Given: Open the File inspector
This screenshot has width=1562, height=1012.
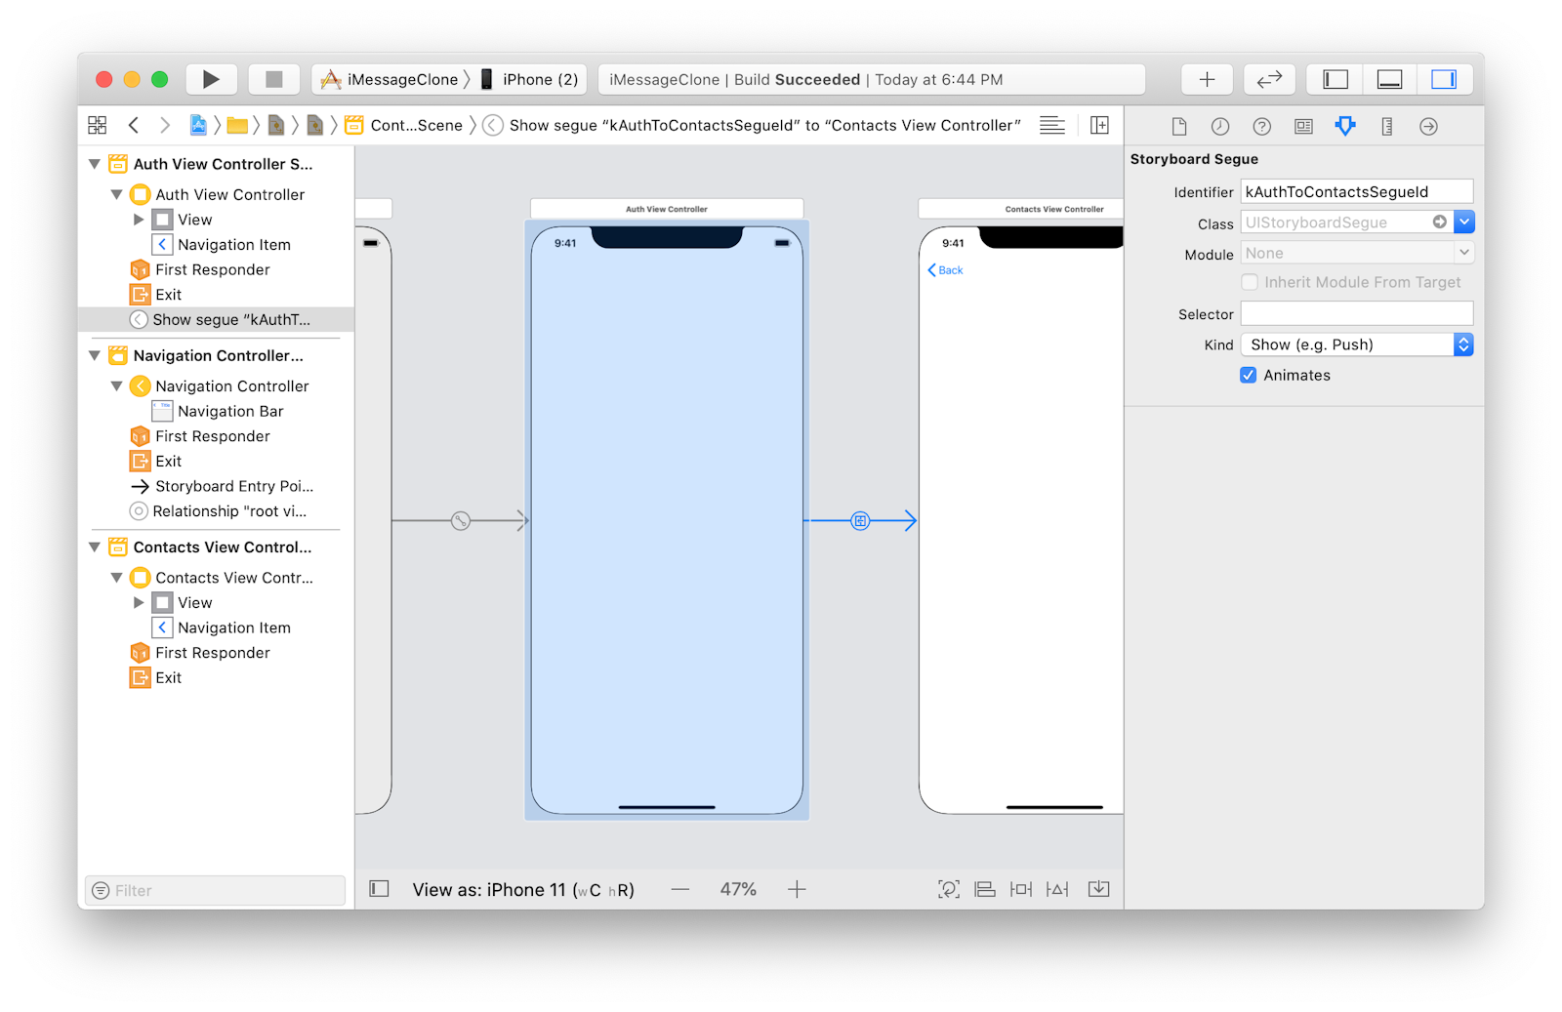Looking at the screenshot, I should [x=1178, y=125].
